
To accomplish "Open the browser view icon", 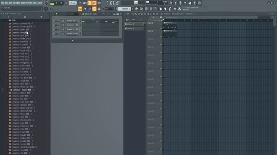I will point(156,9).
